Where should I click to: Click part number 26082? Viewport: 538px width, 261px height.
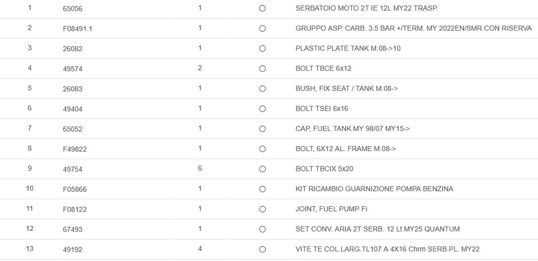tap(73, 48)
